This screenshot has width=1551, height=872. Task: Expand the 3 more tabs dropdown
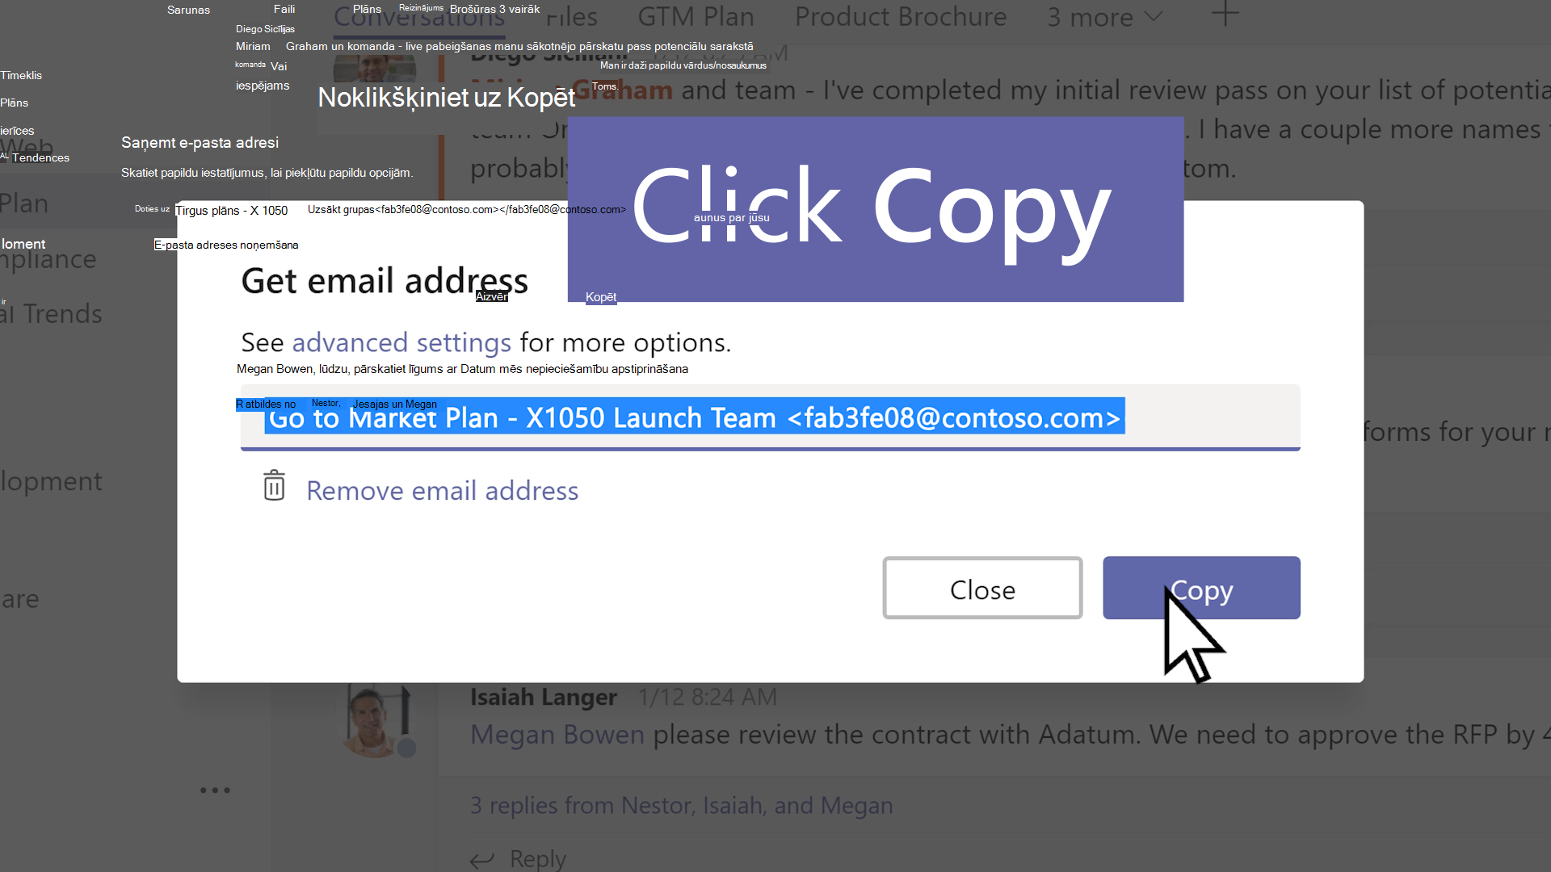click(1104, 17)
